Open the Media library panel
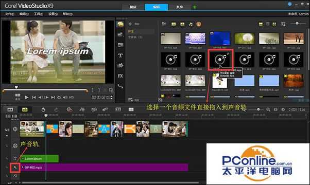The height and width of the screenshot is (185, 310). [x=120, y=24]
